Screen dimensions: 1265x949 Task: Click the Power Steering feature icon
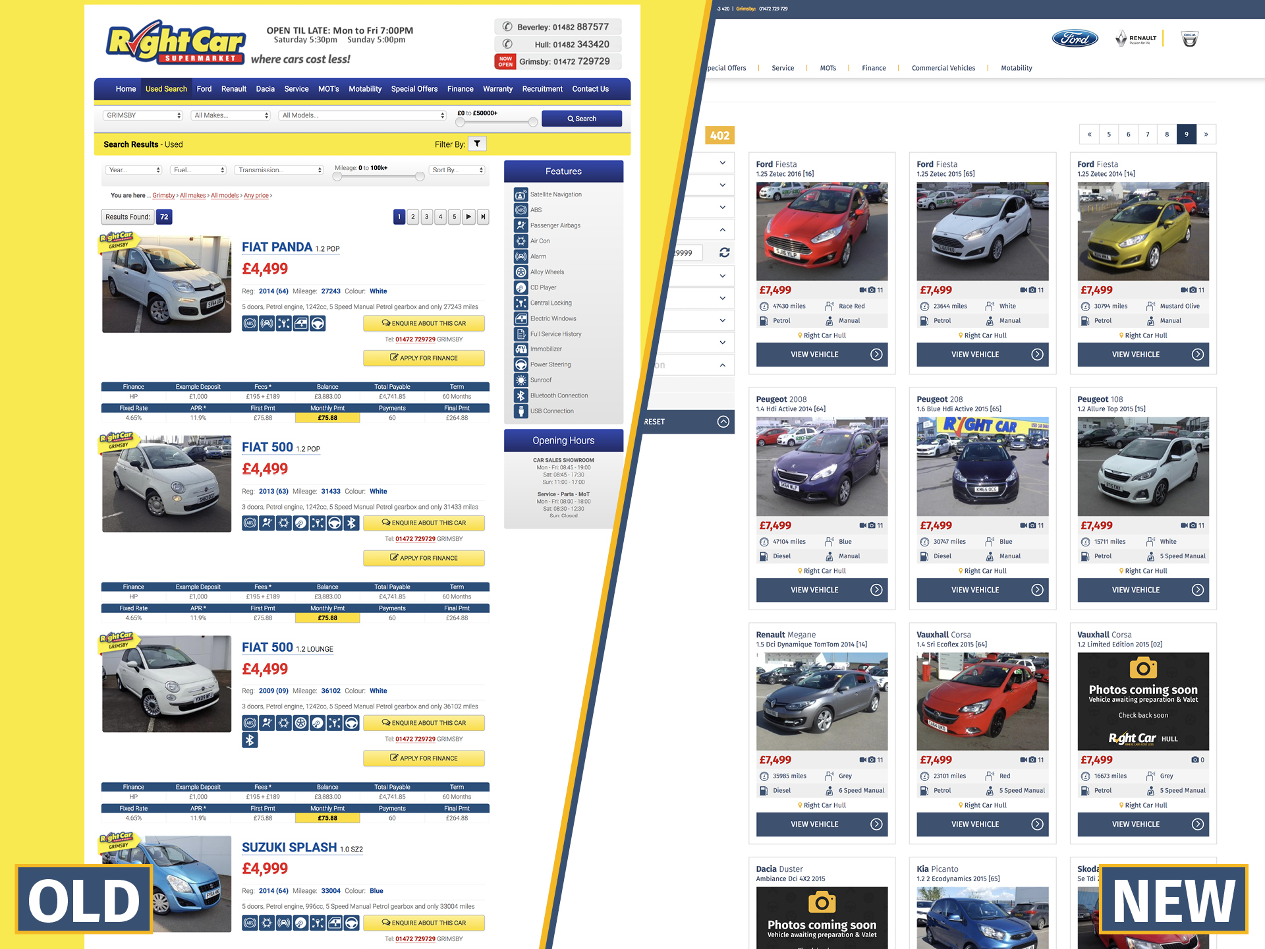point(520,364)
